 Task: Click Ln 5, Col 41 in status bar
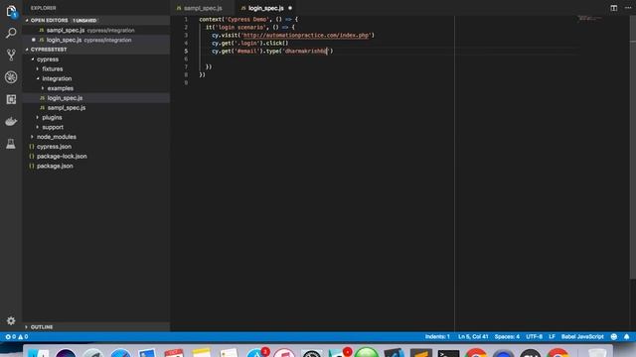click(x=473, y=337)
